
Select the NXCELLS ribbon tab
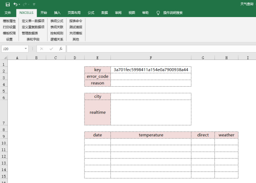(x=26, y=13)
